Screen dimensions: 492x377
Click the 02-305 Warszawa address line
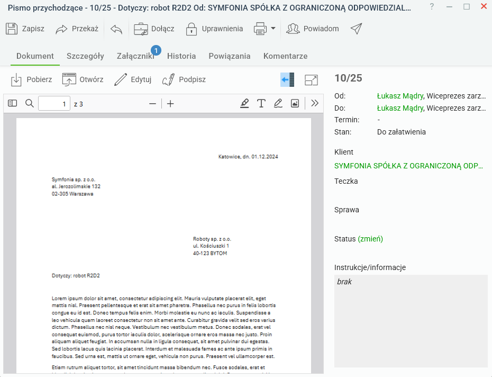[x=72, y=194]
